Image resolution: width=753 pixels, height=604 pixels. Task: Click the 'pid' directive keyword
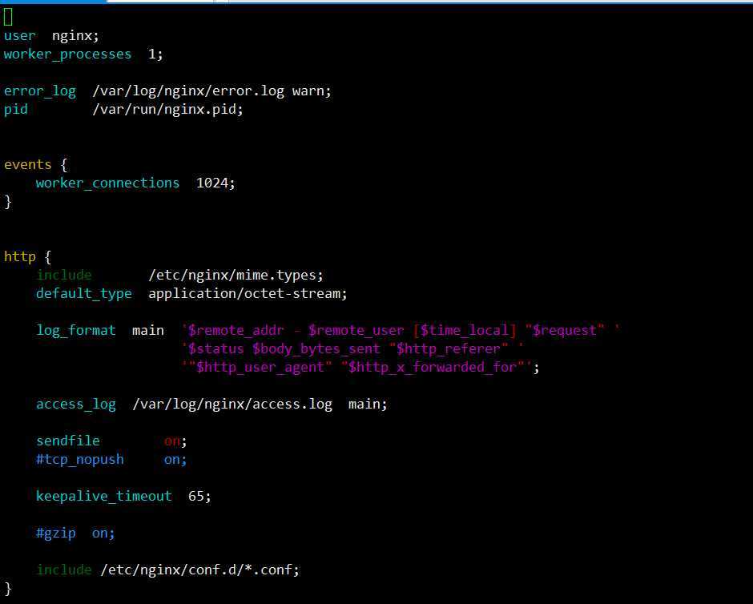tap(16, 110)
